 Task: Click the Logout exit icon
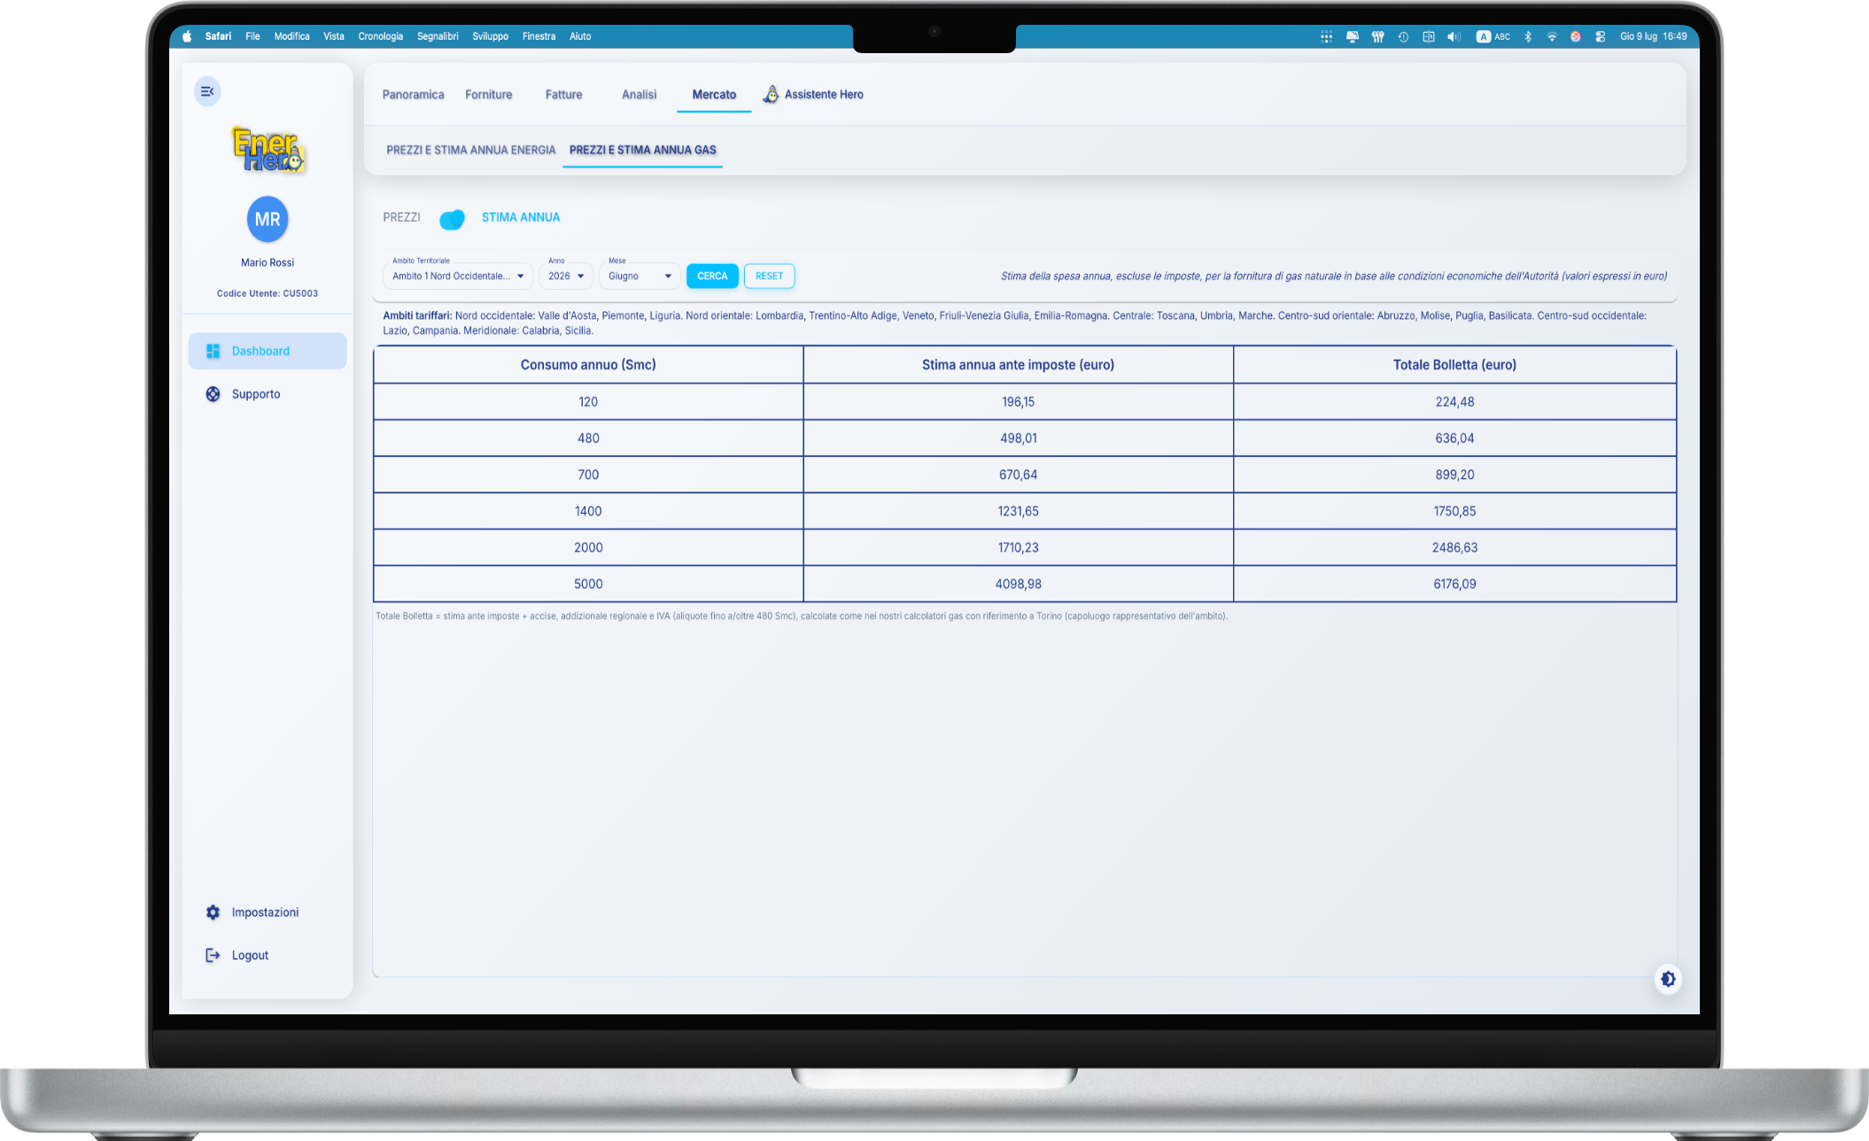[213, 955]
